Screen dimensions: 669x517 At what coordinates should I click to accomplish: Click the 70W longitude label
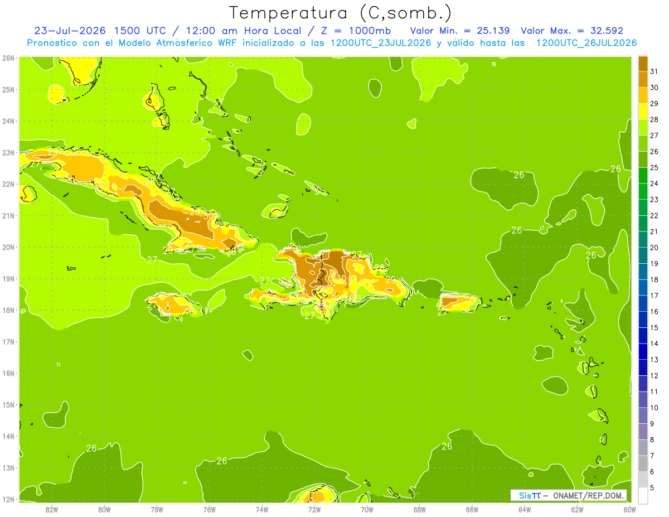(x=367, y=509)
